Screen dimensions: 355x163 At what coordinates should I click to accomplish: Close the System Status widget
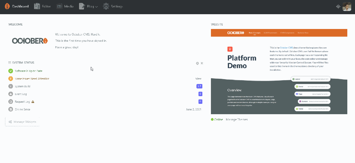[202, 63]
